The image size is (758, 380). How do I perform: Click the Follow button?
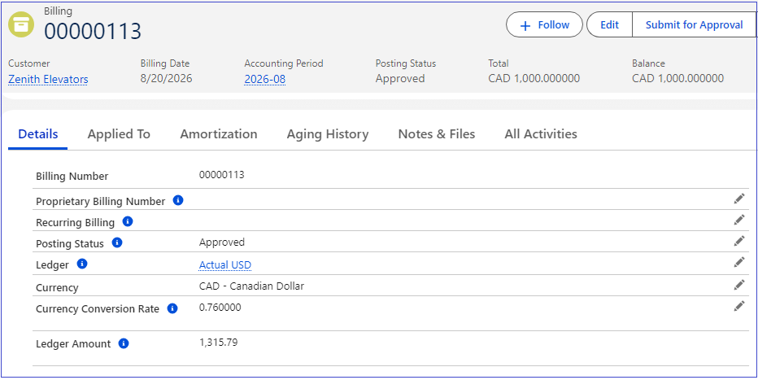(x=544, y=24)
